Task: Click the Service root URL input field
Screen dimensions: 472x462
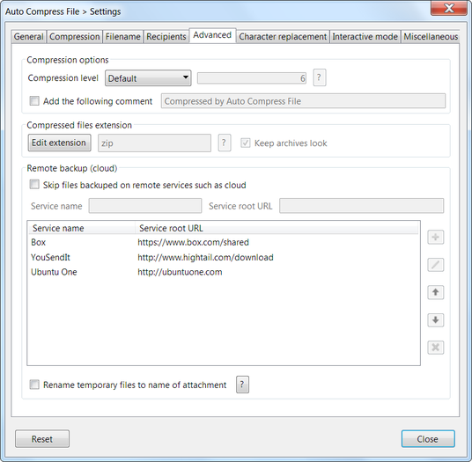Action: coord(362,206)
